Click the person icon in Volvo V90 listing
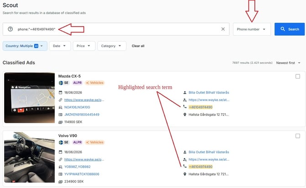 (185, 152)
